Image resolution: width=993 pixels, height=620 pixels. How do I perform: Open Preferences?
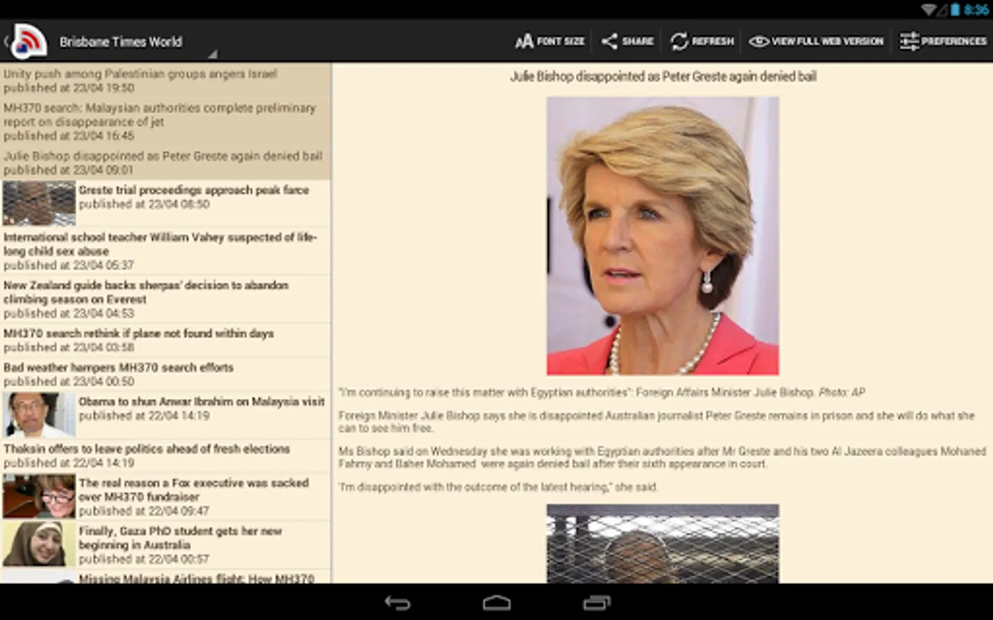tap(943, 41)
